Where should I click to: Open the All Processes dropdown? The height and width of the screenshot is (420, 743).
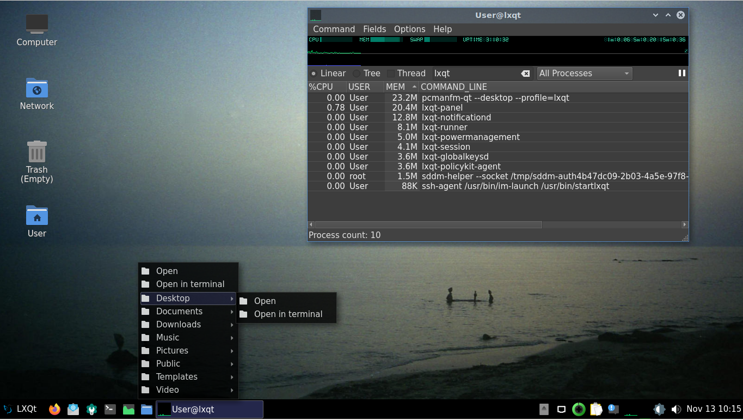[584, 74]
